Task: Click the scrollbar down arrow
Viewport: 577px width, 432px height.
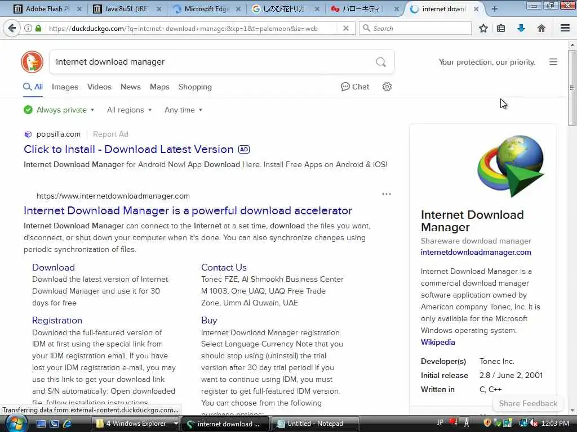Action: tap(572, 410)
